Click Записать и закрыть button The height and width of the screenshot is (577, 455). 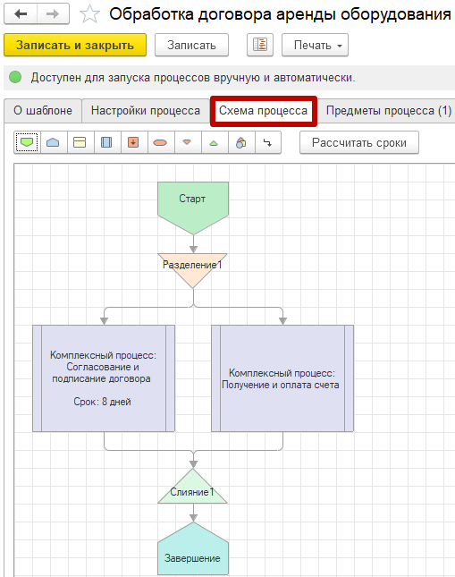75,45
